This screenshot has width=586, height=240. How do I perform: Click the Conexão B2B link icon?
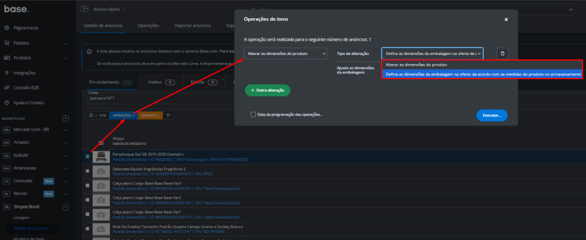click(x=6, y=88)
